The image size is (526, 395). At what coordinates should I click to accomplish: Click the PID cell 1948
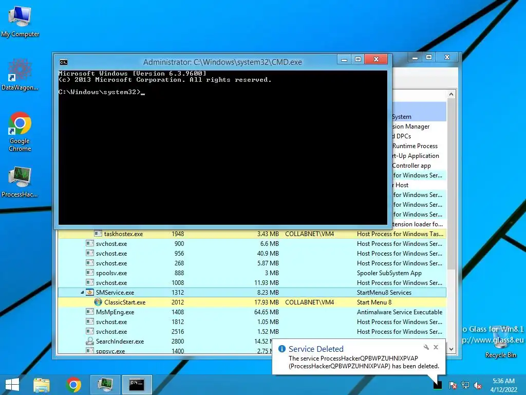coord(178,234)
